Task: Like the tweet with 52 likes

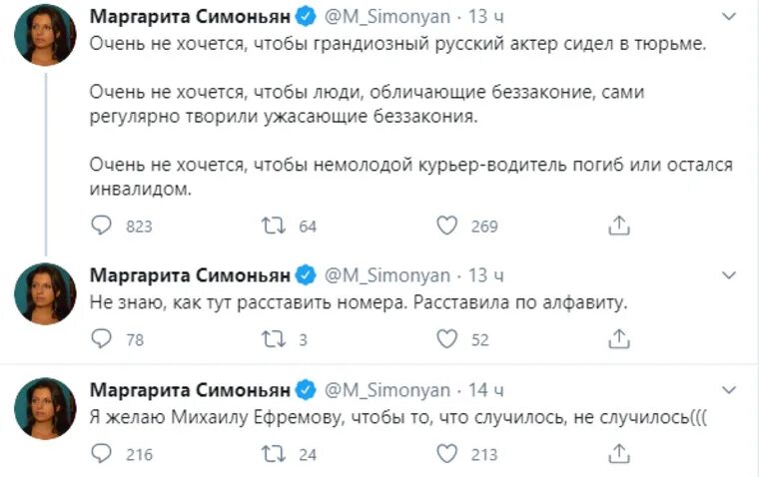Action: [446, 340]
